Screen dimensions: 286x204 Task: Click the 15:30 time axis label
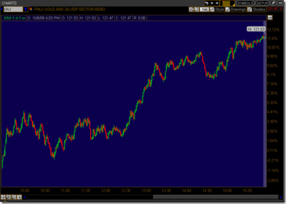[247, 190]
